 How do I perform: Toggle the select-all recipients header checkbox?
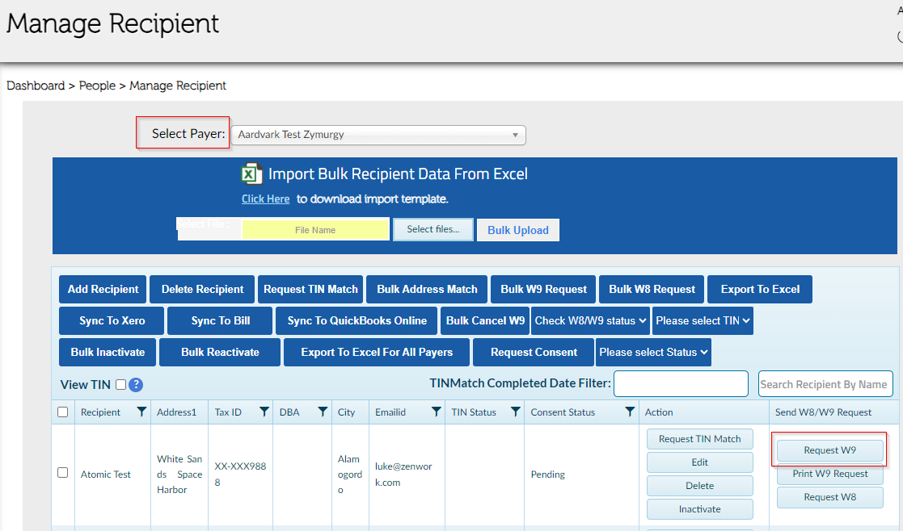pos(63,412)
